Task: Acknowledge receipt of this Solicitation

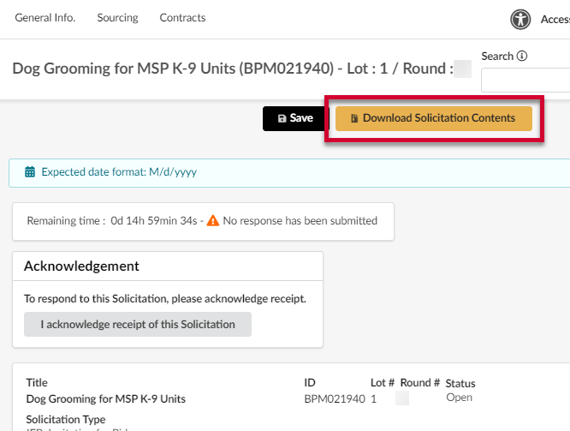Action: click(x=138, y=325)
